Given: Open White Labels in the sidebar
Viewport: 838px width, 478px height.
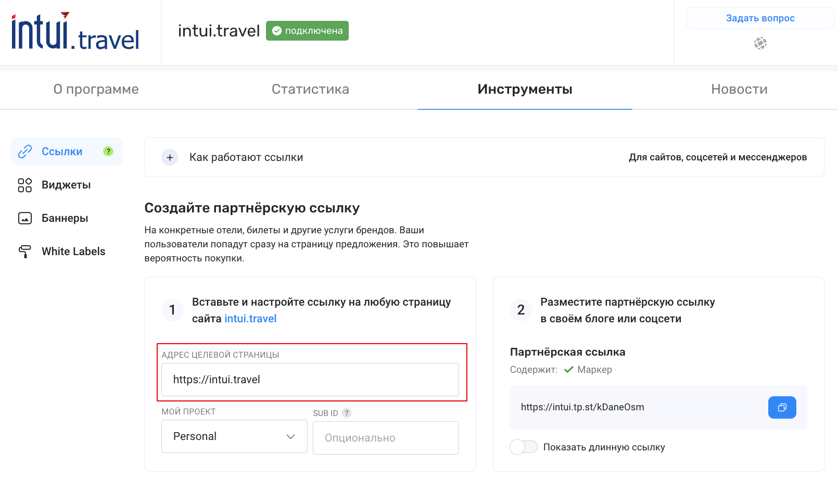Looking at the screenshot, I should coord(73,251).
